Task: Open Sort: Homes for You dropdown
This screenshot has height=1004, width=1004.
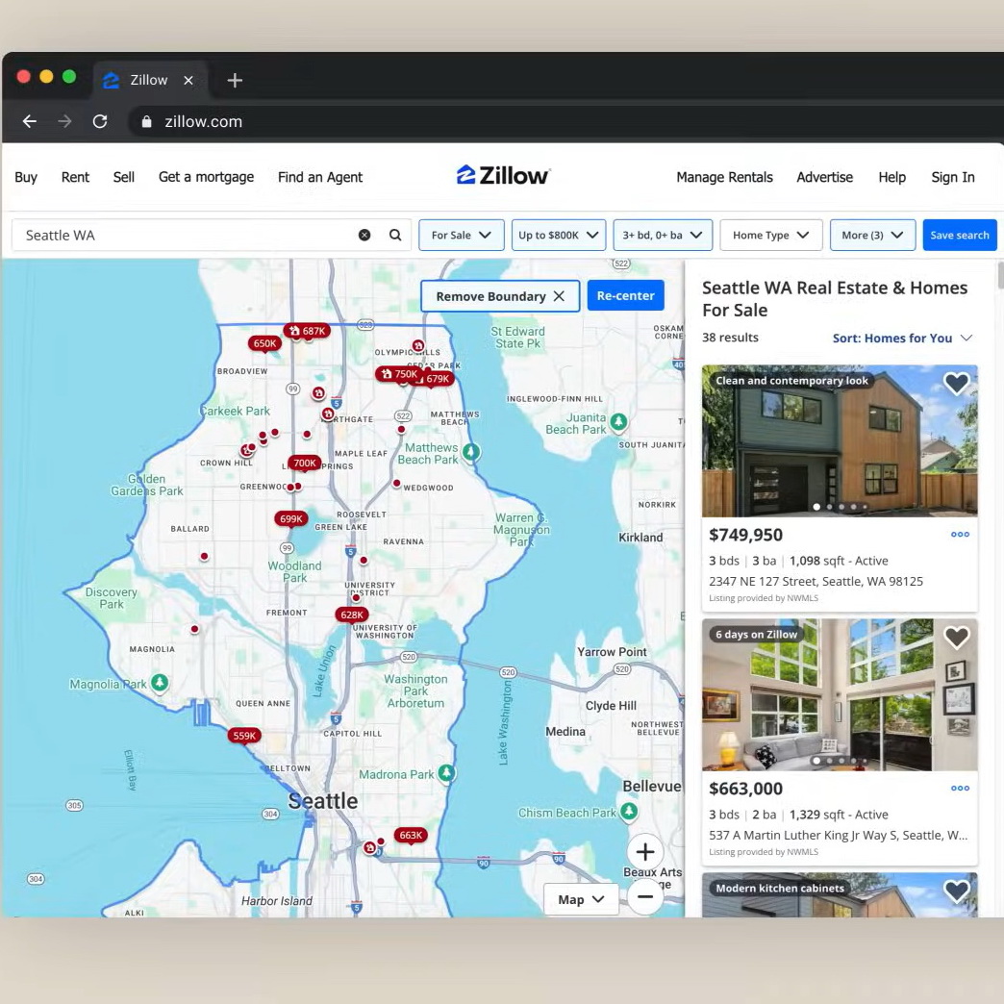Action: pyautogui.click(x=902, y=338)
